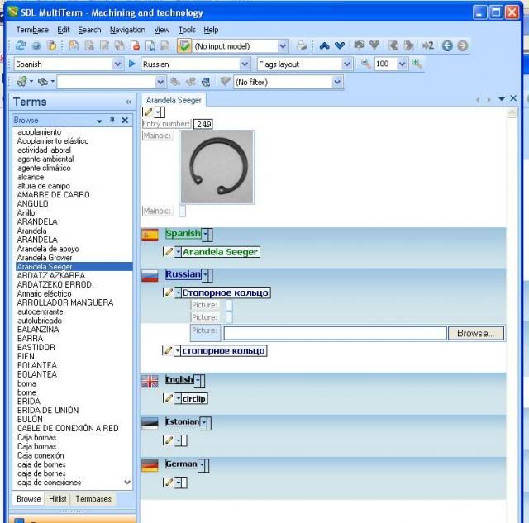The height and width of the screenshot is (523, 529).
Task: Open the Spanish source language dropdown
Action: click(117, 64)
